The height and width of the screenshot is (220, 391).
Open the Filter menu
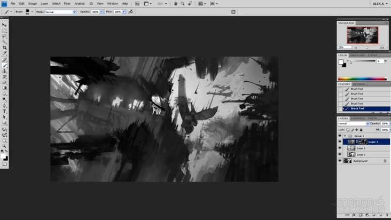pos(67,3)
